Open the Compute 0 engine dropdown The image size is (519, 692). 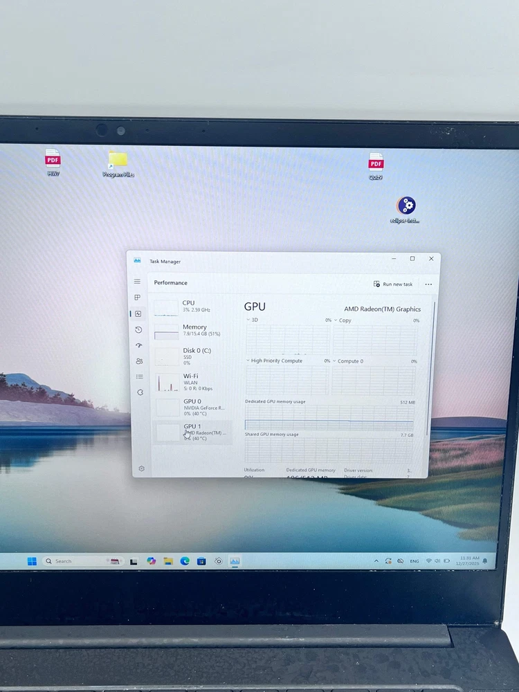tap(334, 361)
